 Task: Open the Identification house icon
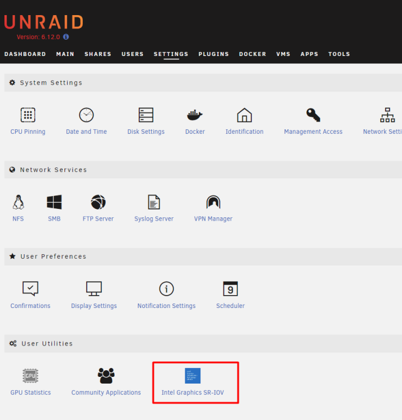[245, 115]
